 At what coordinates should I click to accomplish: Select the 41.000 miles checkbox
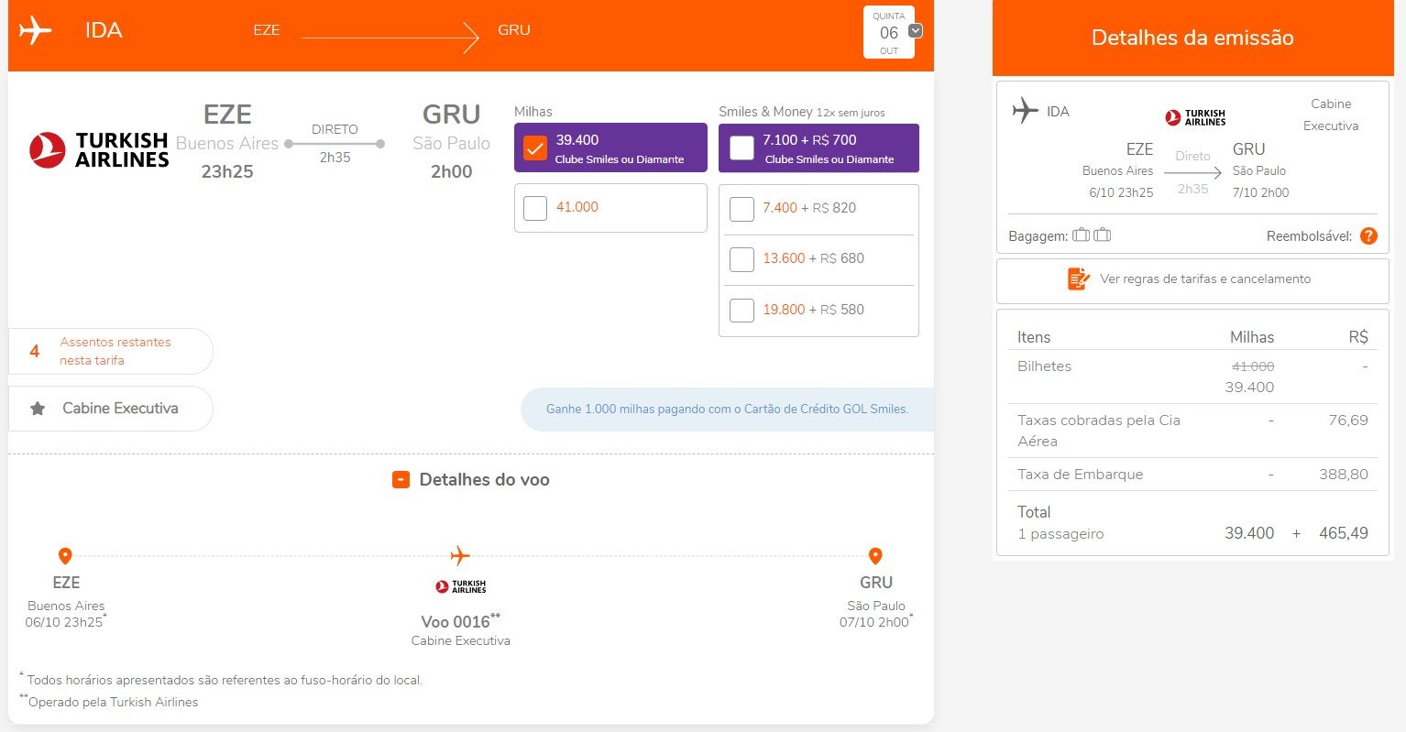(535, 208)
